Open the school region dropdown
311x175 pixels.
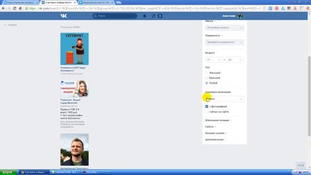(225, 28)
